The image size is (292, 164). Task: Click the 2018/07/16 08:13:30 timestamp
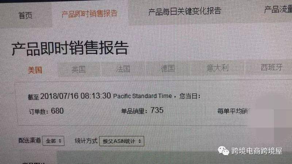click(76, 96)
